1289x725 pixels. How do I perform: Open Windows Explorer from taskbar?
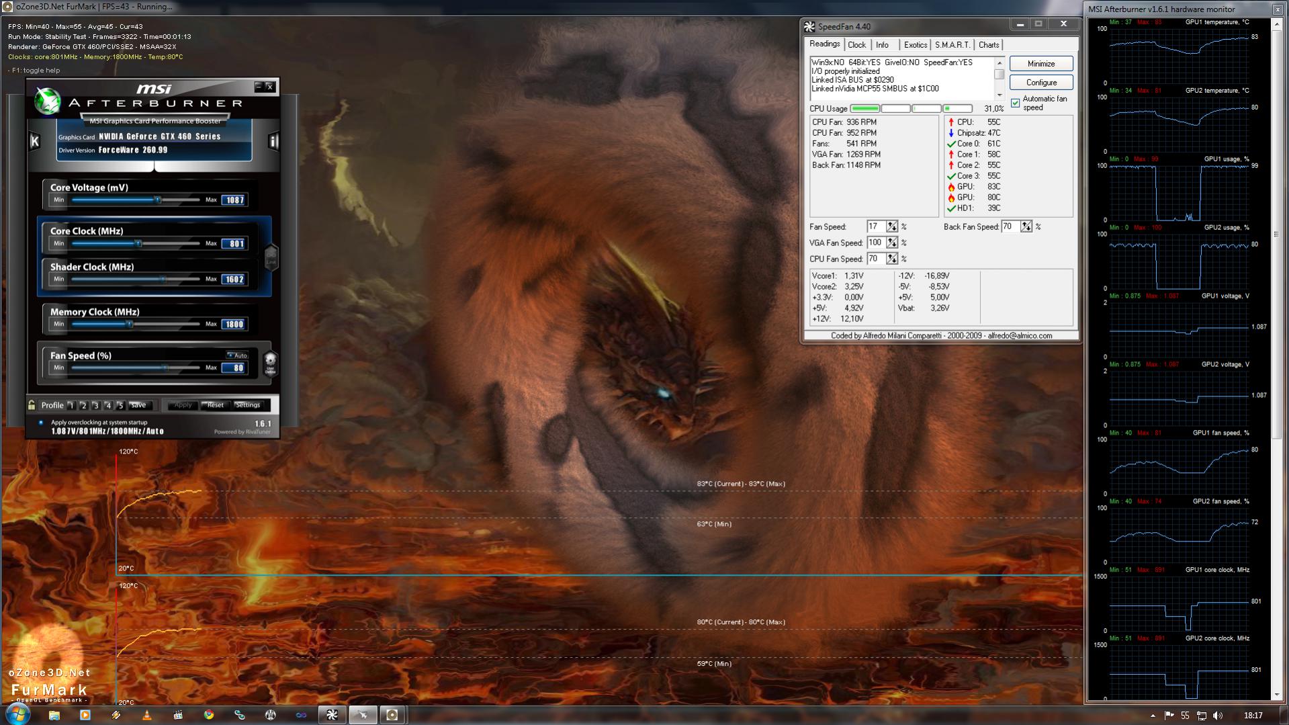click(54, 715)
